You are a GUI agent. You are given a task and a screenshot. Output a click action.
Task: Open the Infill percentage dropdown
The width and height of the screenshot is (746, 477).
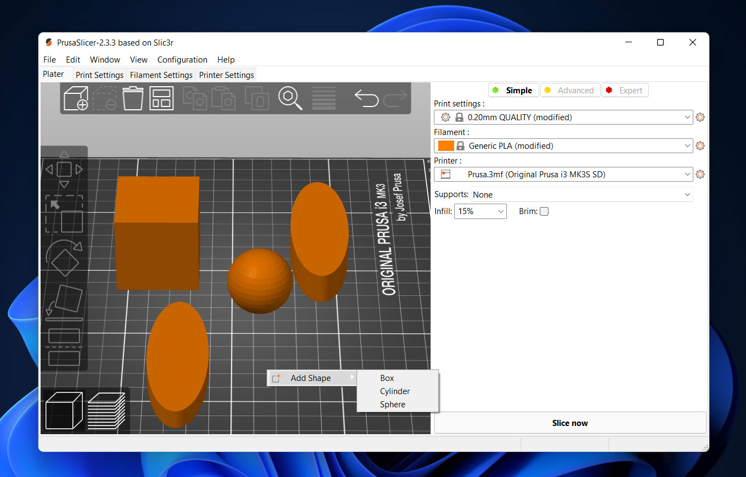(x=480, y=211)
